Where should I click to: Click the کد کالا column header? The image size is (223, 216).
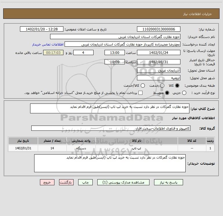click(x=192, y=141)
